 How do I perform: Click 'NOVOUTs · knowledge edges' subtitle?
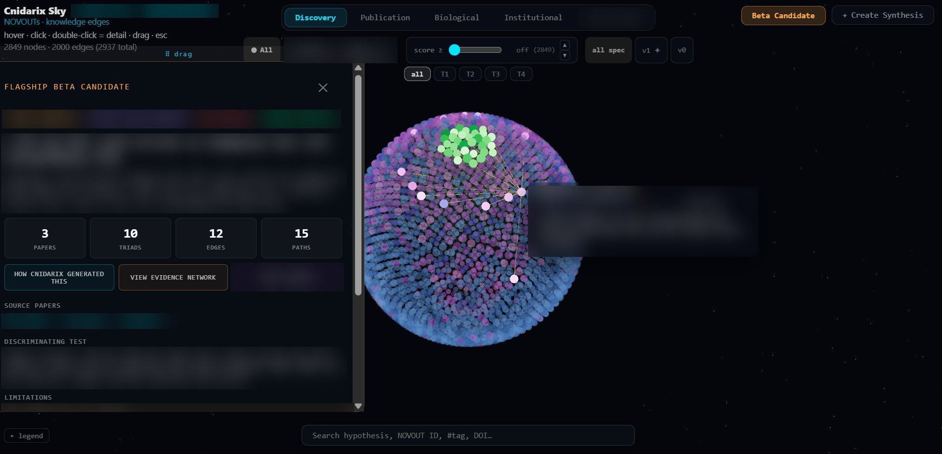click(x=56, y=22)
